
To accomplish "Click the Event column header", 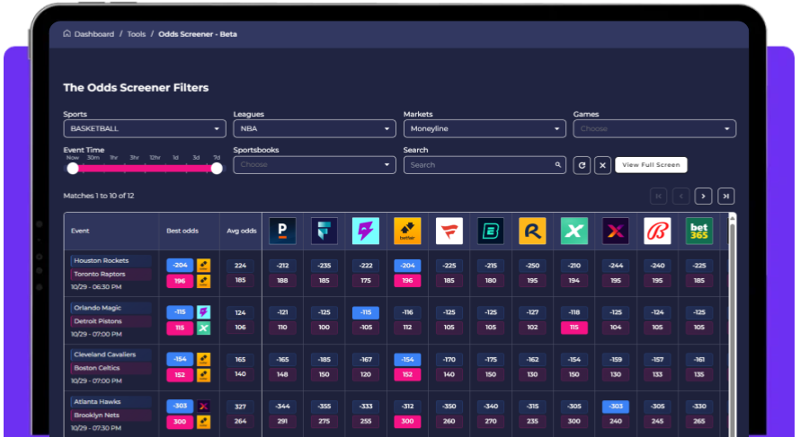I will click(80, 231).
